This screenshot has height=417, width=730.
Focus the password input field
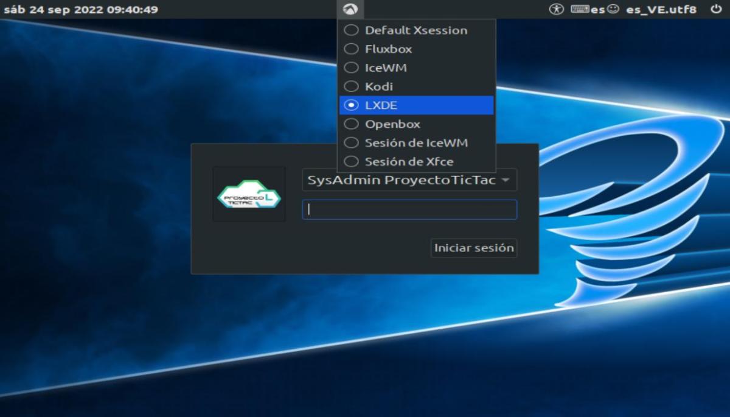pos(409,209)
